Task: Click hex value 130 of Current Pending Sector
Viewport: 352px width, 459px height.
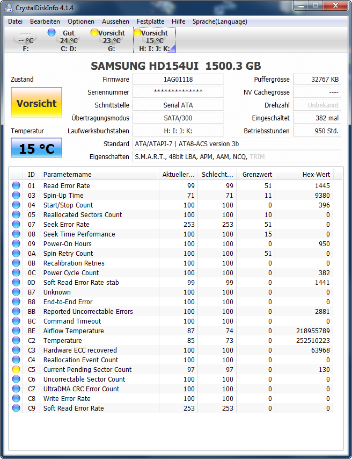Action: [324, 369]
